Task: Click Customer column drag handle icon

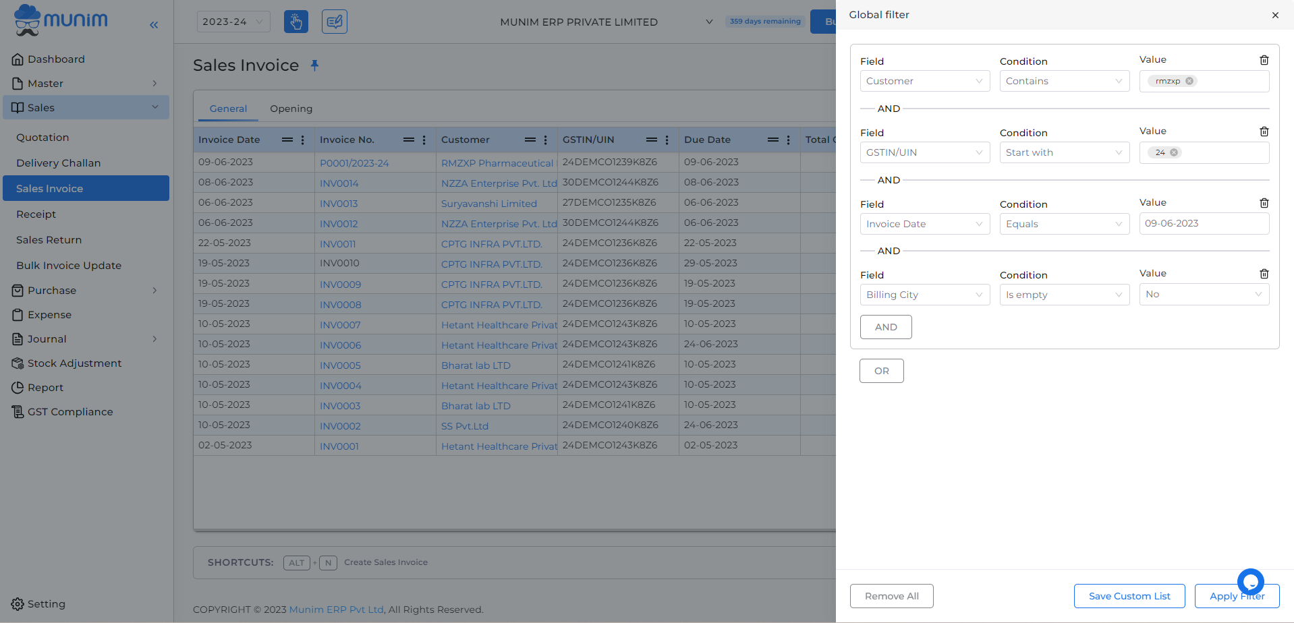Action: (x=530, y=140)
